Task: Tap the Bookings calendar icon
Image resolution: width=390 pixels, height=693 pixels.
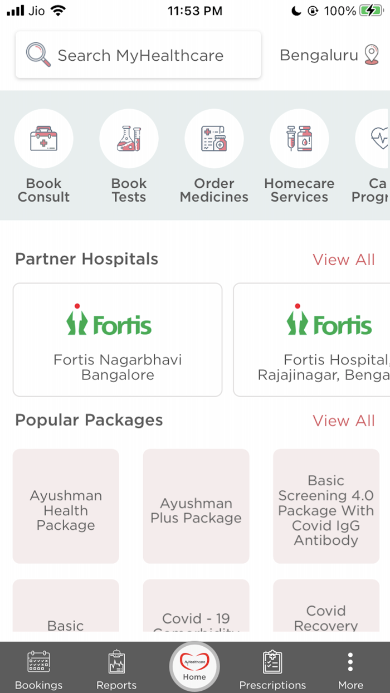Action: pyautogui.click(x=38, y=662)
